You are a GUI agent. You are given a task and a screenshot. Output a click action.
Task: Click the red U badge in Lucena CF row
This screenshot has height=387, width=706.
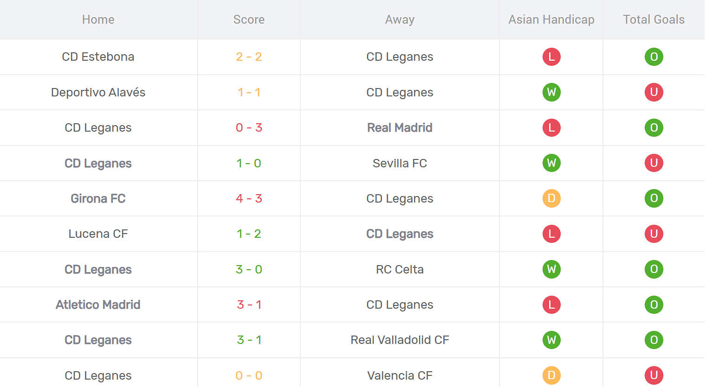click(654, 234)
